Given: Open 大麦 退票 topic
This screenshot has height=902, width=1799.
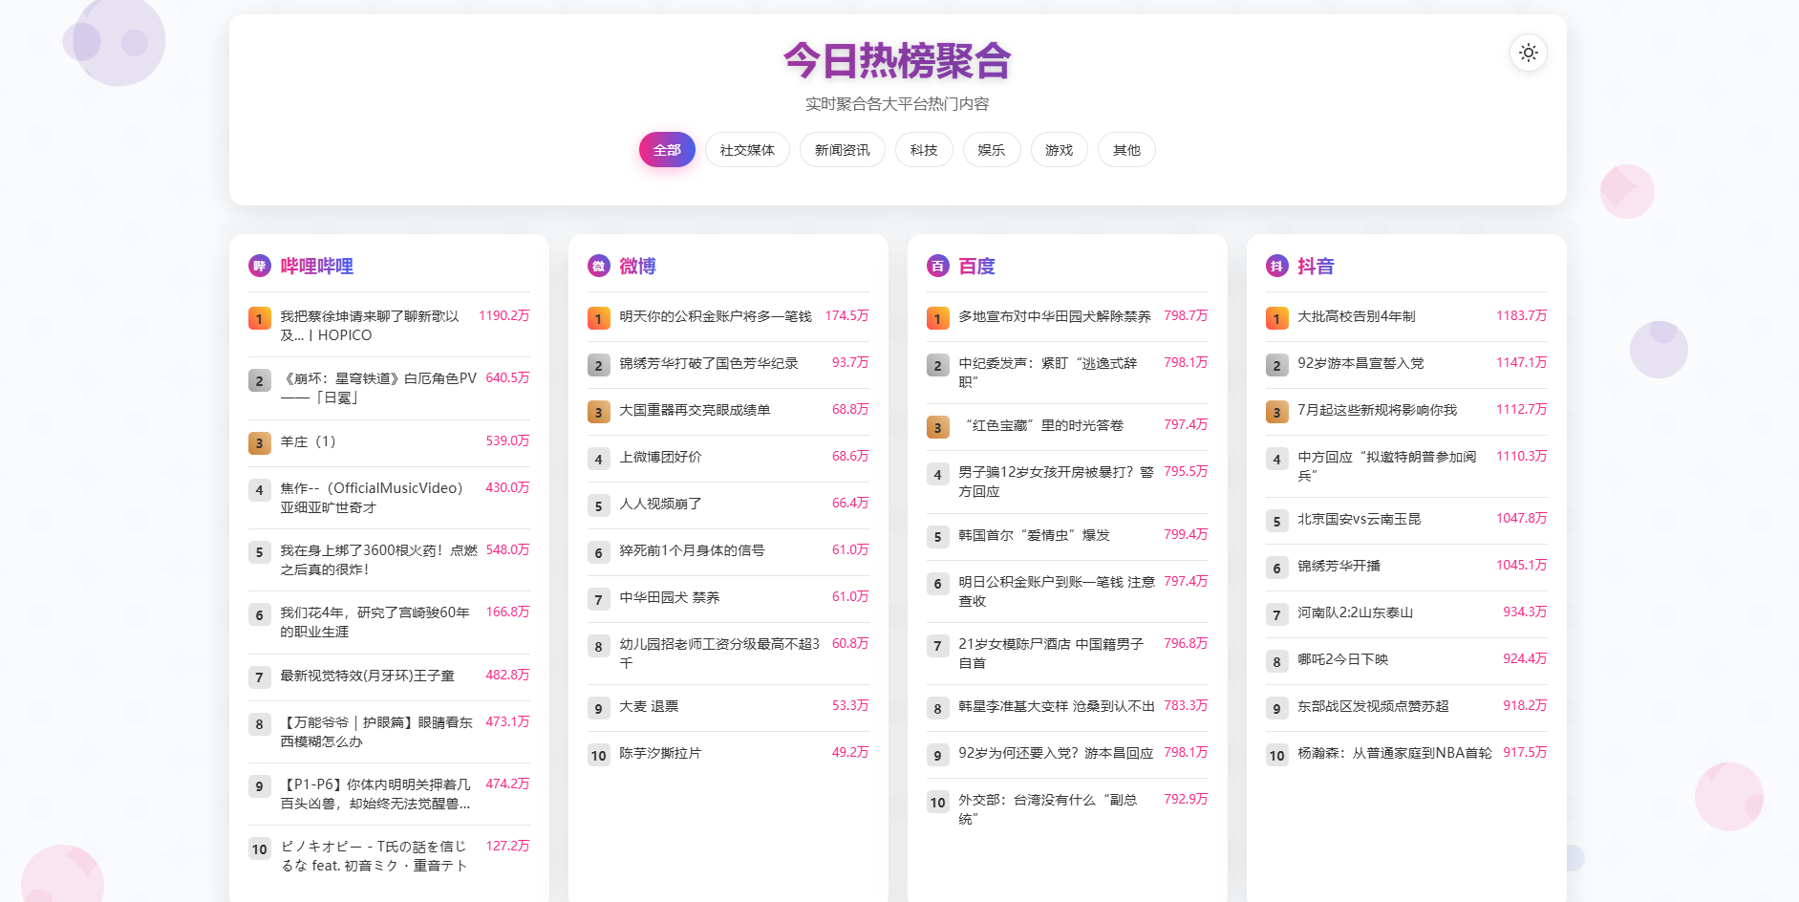Looking at the screenshot, I should (x=649, y=706).
